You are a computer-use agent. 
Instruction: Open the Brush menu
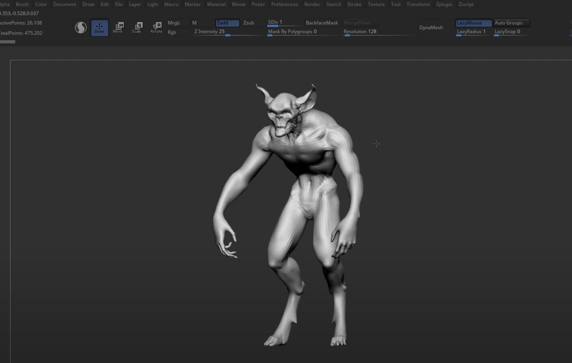tap(22, 4)
